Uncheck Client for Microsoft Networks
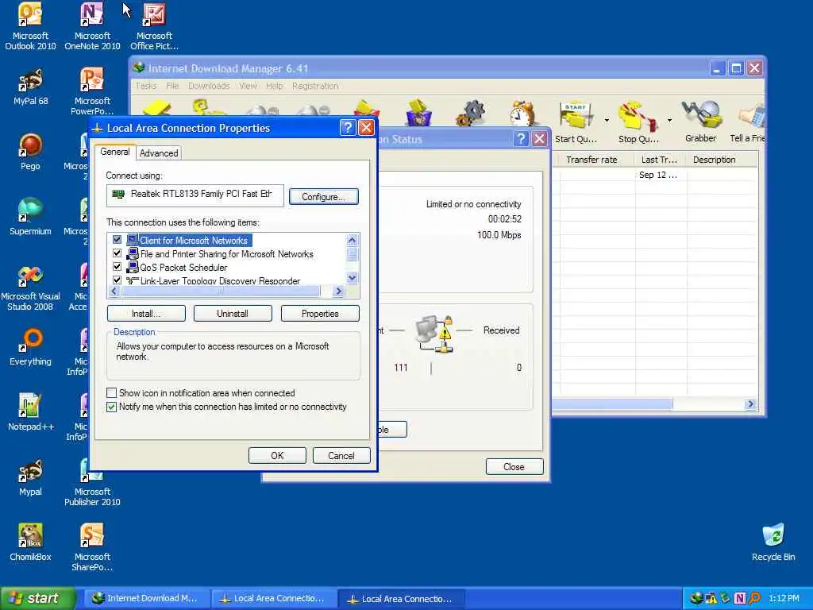 (x=118, y=240)
